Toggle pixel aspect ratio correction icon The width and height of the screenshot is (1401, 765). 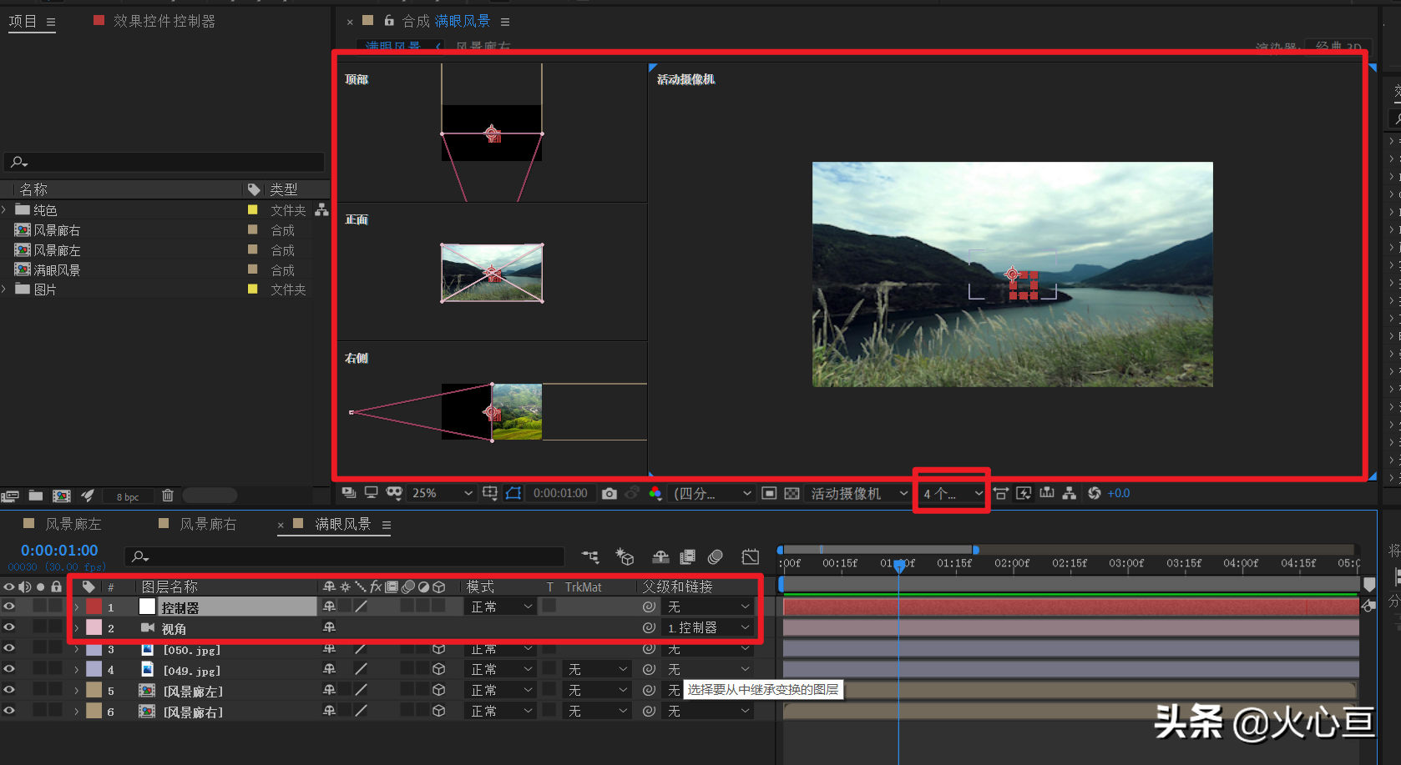(x=1000, y=493)
